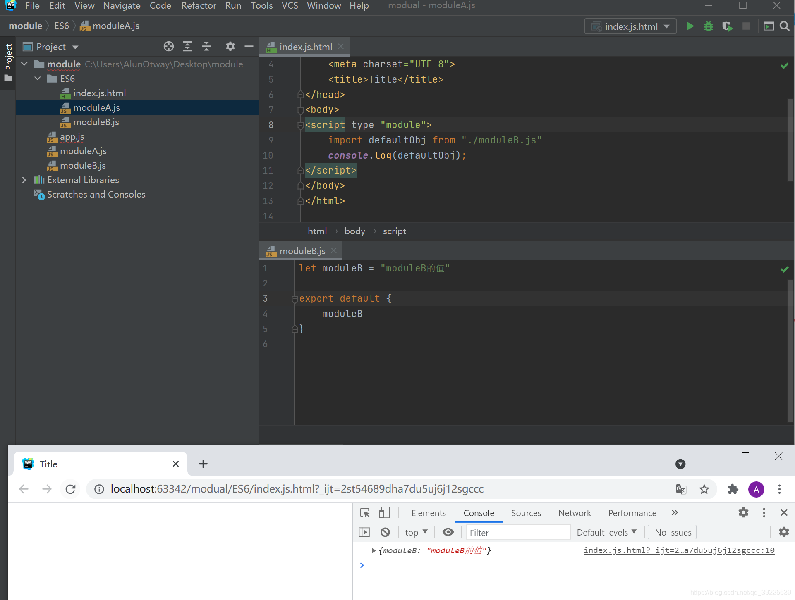The image size is (795, 600).
Task: Run index.js.html with the green play icon
Action: pos(690,26)
